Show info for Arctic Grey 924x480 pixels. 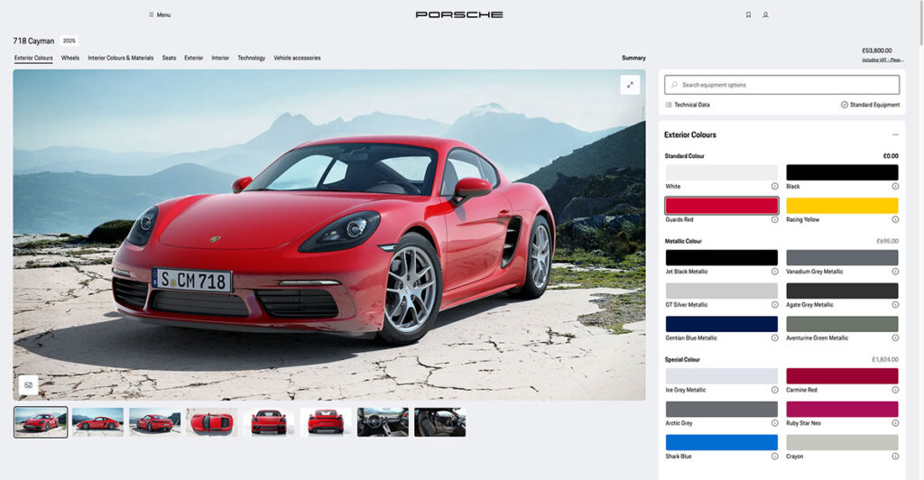click(x=775, y=423)
